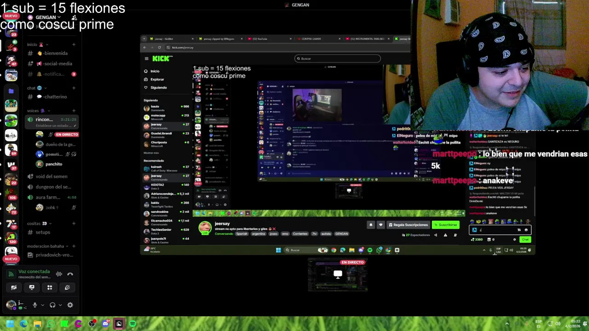This screenshot has height=331, width=589.
Task: Click Kick search field Buscar
Action: tap(337, 58)
